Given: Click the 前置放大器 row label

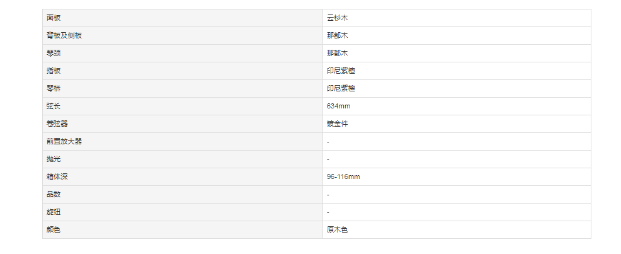Looking at the screenshot, I should tap(183, 141).
